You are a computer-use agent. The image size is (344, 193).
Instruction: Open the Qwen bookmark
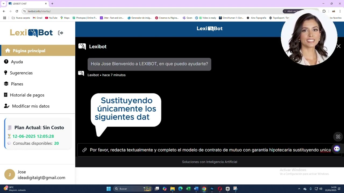(188, 18)
